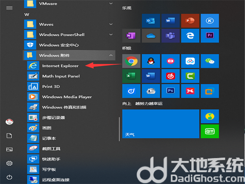Screen dimensions: 245x184
Task: Click the W letter index header
Action: (27, 15)
